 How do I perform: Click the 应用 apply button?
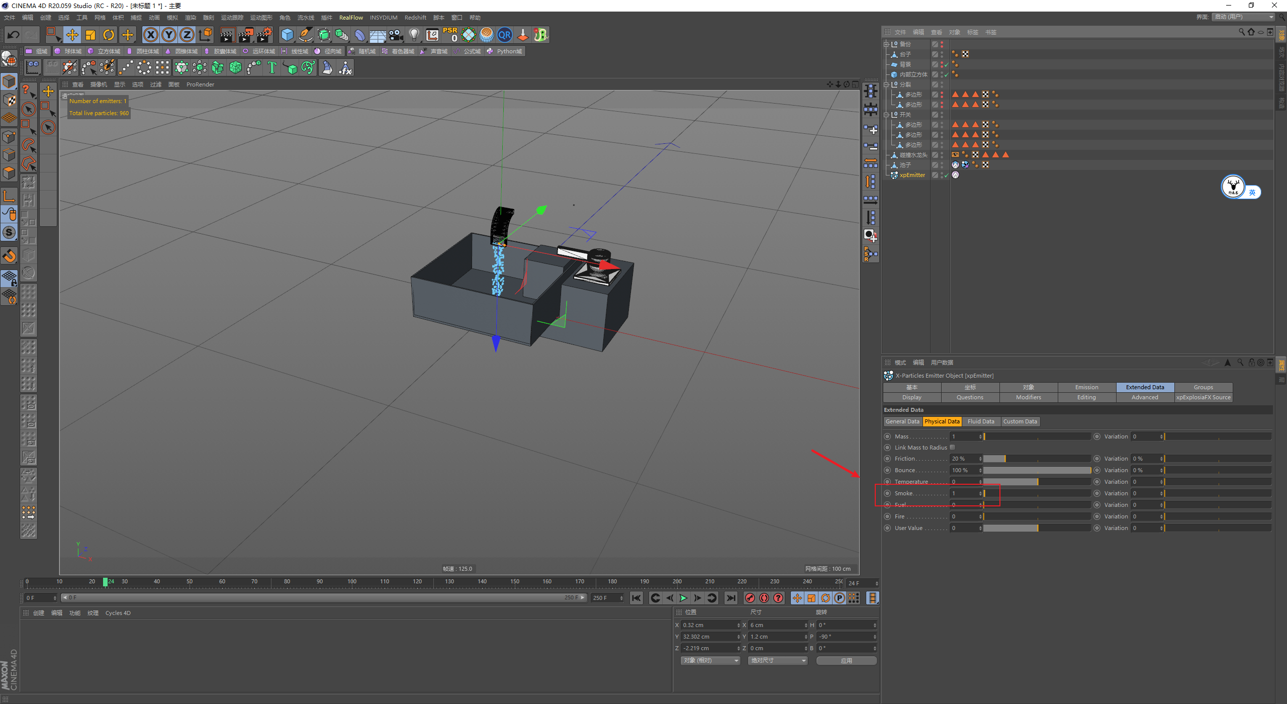click(x=846, y=661)
